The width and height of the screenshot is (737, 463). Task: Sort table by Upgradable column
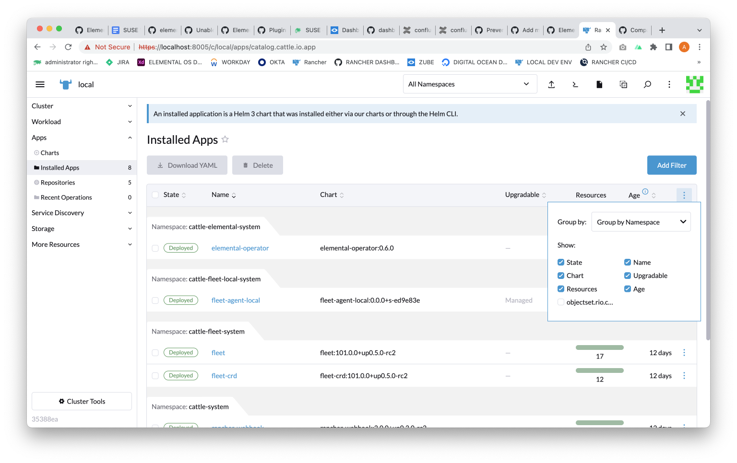point(525,195)
